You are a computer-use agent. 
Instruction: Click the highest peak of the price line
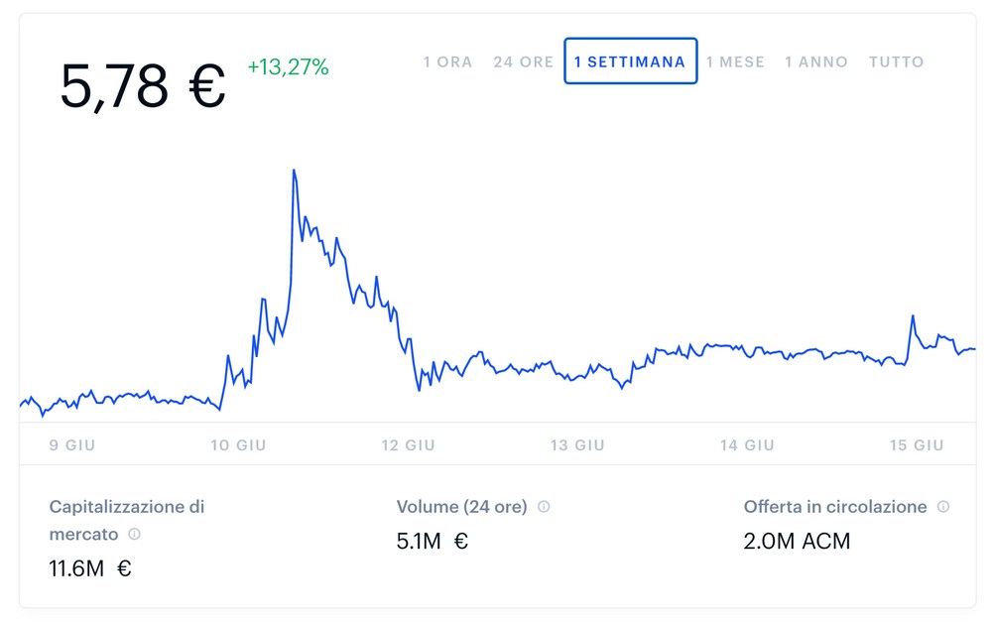pyautogui.click(x=294, y=171)
